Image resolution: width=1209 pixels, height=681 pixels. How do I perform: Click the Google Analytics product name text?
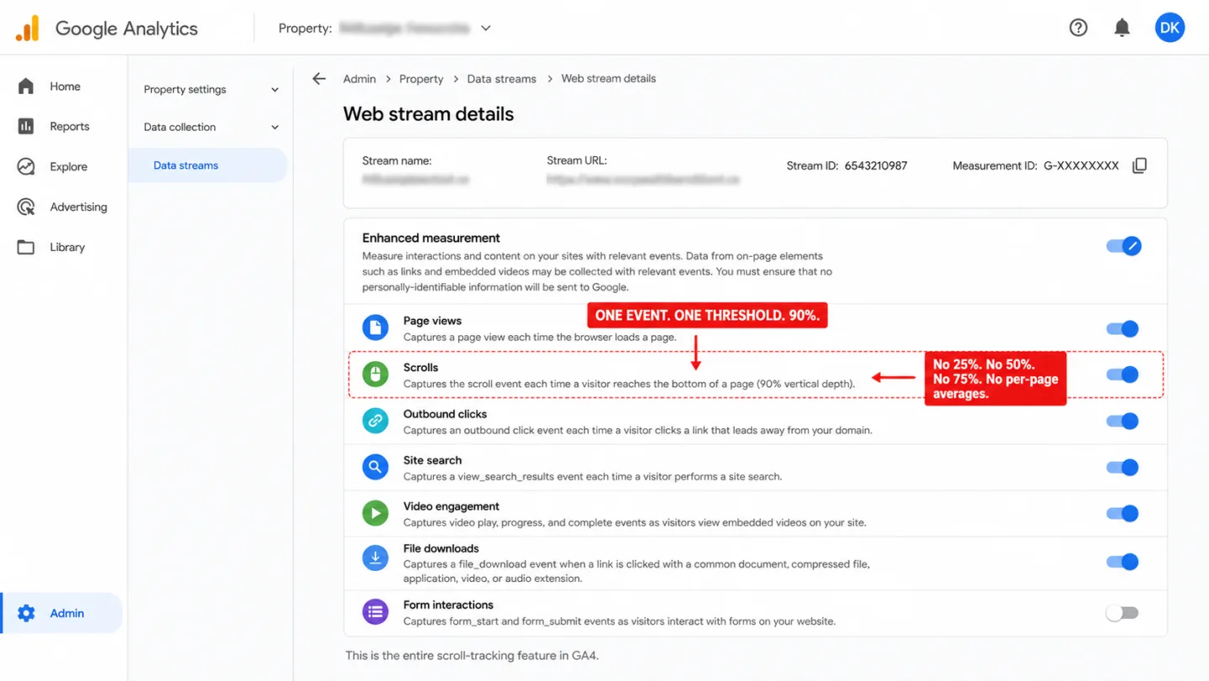click(127, 29)
